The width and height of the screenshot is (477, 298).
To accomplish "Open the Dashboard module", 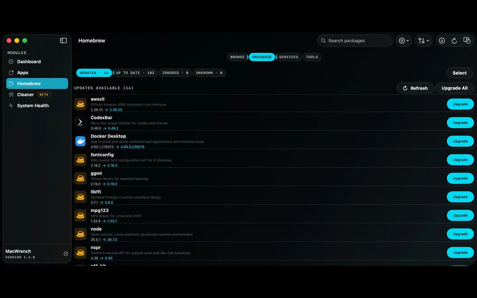I will pos(37,61).
